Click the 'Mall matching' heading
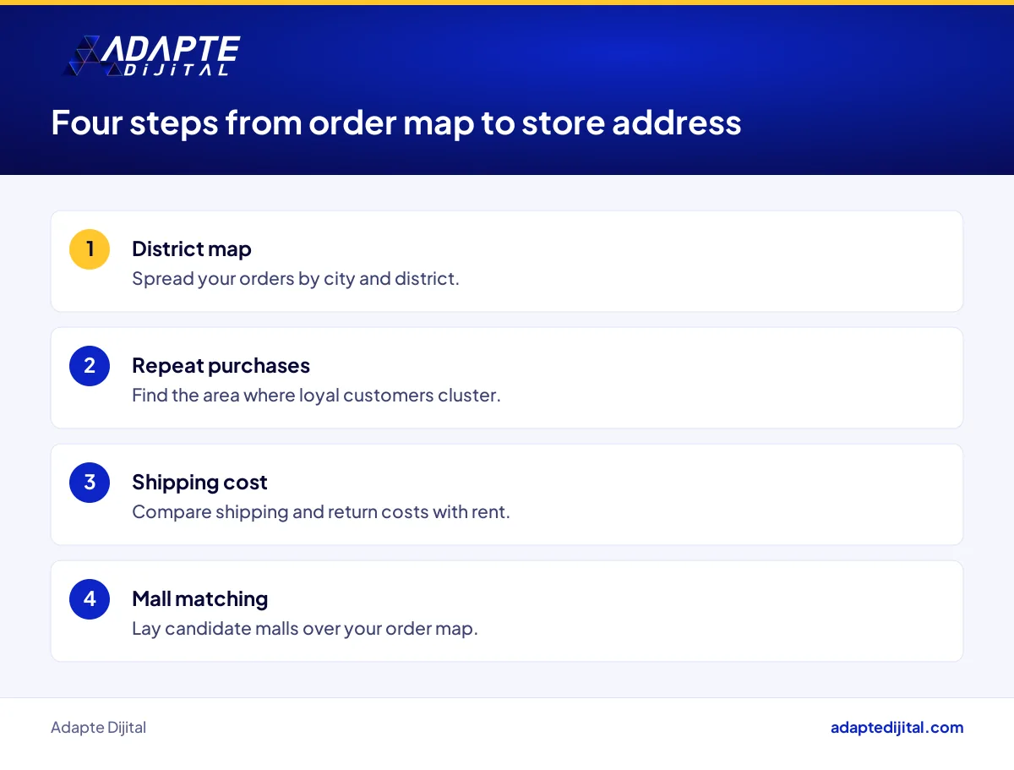The width and height of the screenshot is (1014, 770). (199, 599)
